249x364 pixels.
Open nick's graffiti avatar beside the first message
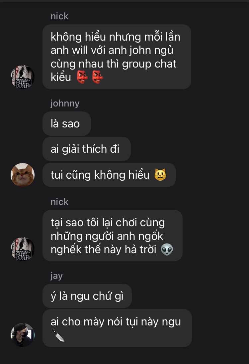coord(23,77)
